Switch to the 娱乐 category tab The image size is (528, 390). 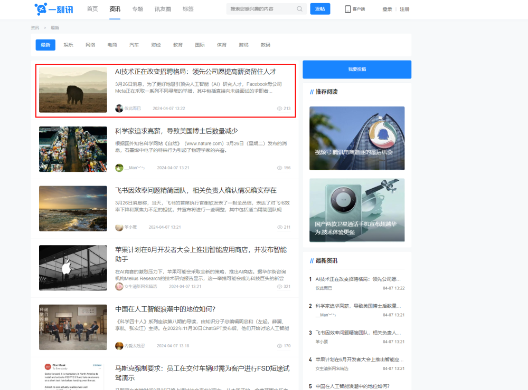pyautogui.click(x=68, y=45)
